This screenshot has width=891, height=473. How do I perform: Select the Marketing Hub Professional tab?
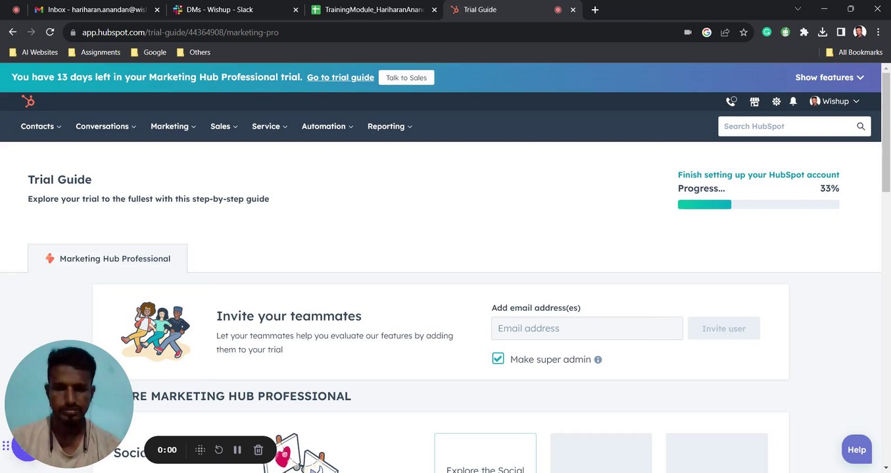click(108, 259)
